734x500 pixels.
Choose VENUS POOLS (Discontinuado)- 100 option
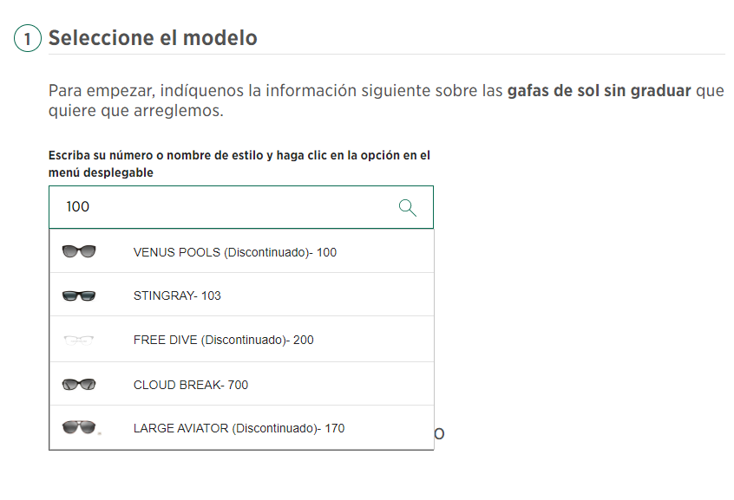[241, 251]
